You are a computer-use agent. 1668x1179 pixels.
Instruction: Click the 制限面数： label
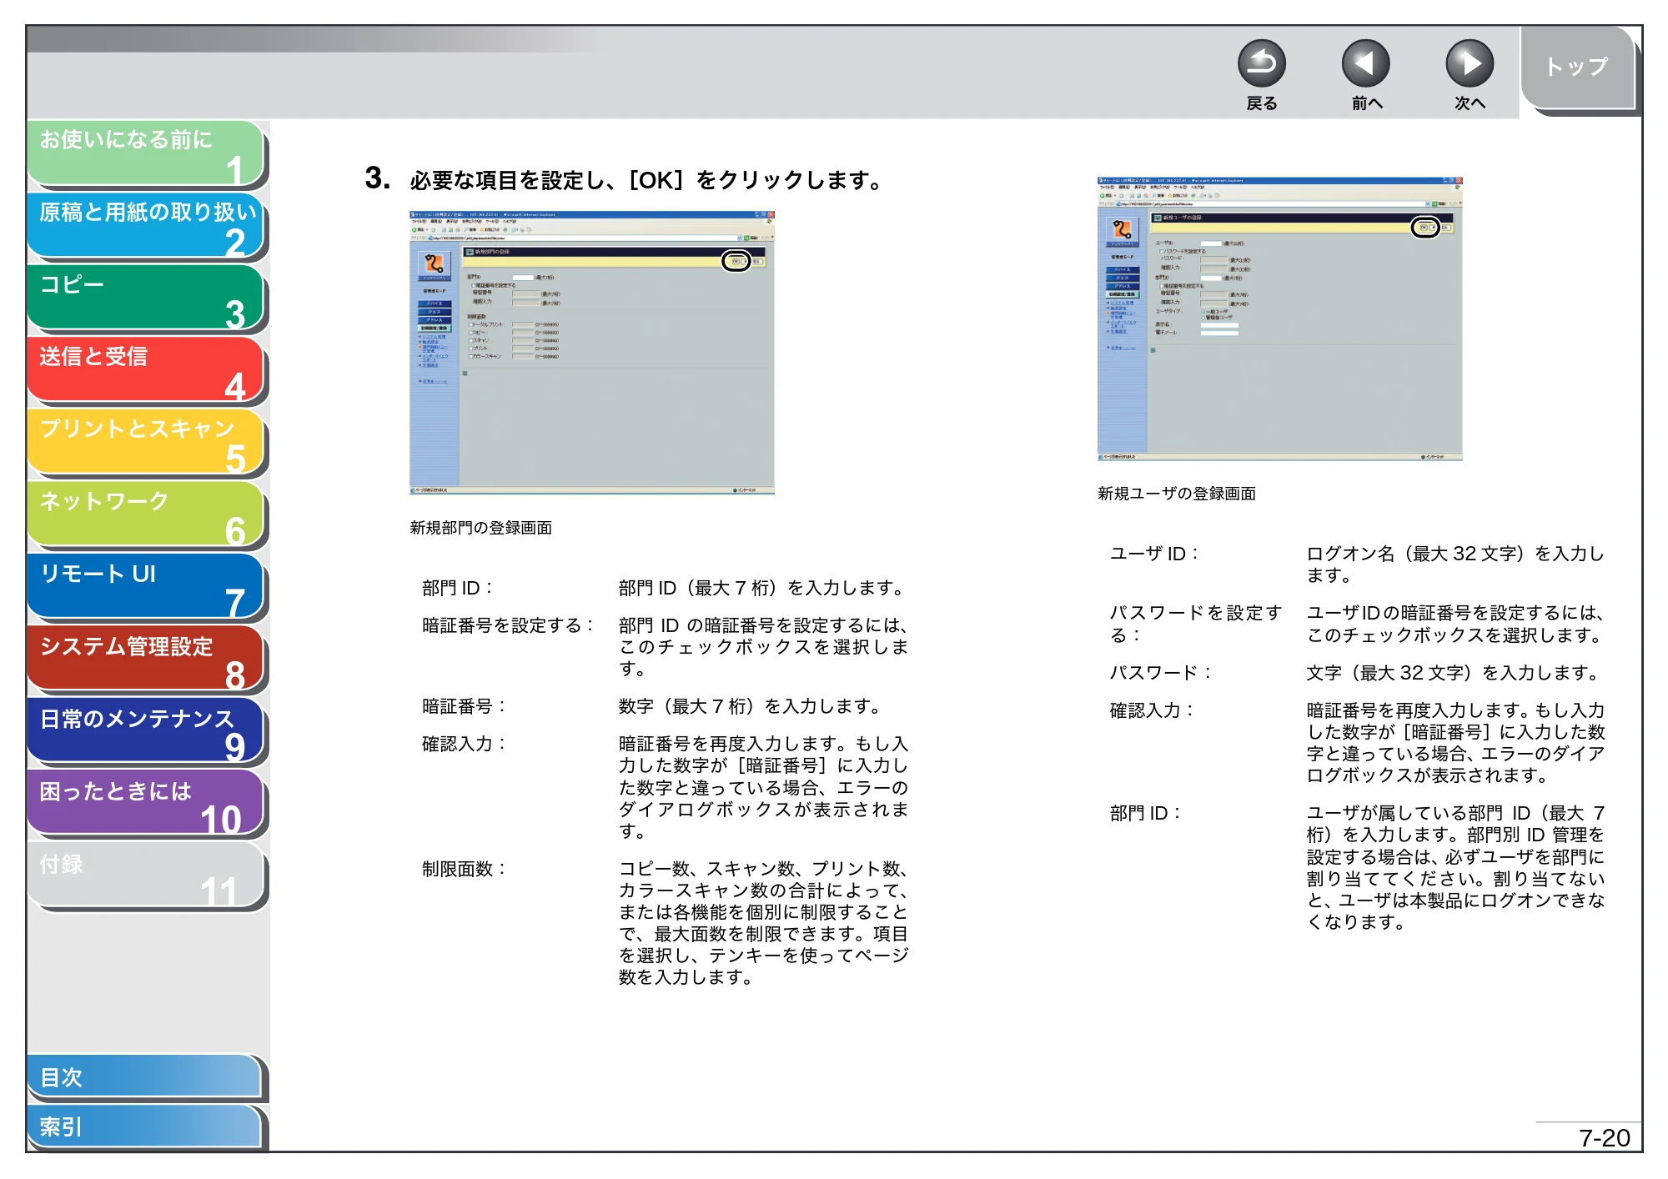coord(465,869)
